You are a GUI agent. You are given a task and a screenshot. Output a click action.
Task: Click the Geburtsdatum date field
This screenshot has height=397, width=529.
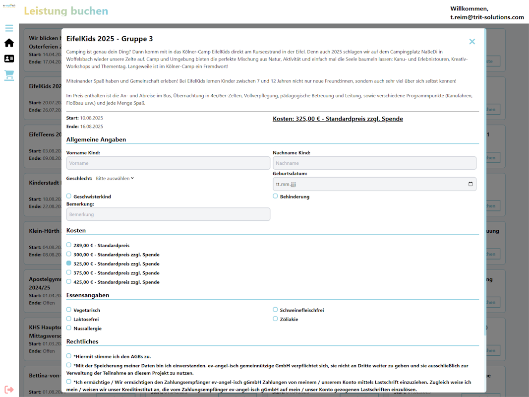coord(374,184)
